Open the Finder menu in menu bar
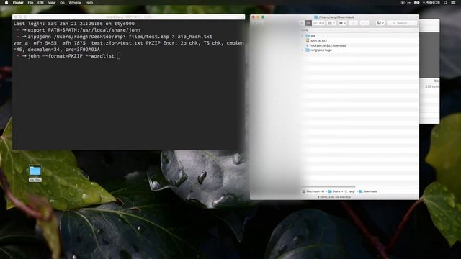This screenshot has height=259, width=461. (x=18, y=3)
